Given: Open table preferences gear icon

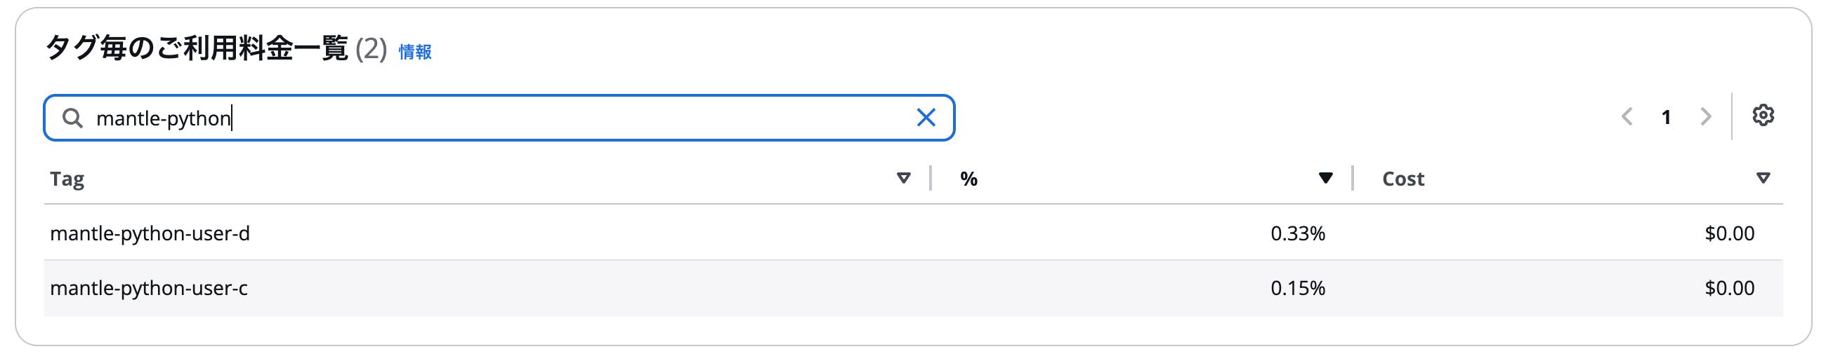Looking at the screenshot, I should [x=1763, y=116].
